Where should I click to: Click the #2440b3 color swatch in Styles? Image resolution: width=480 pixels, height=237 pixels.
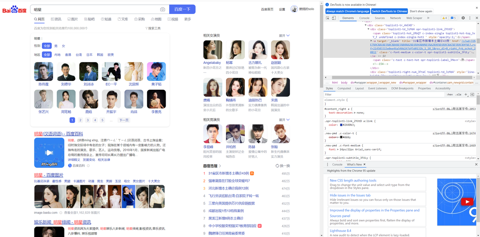(341, 125)
